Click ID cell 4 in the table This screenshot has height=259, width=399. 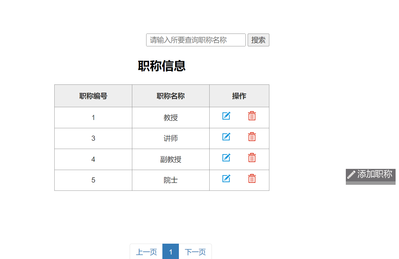[93, 159]
